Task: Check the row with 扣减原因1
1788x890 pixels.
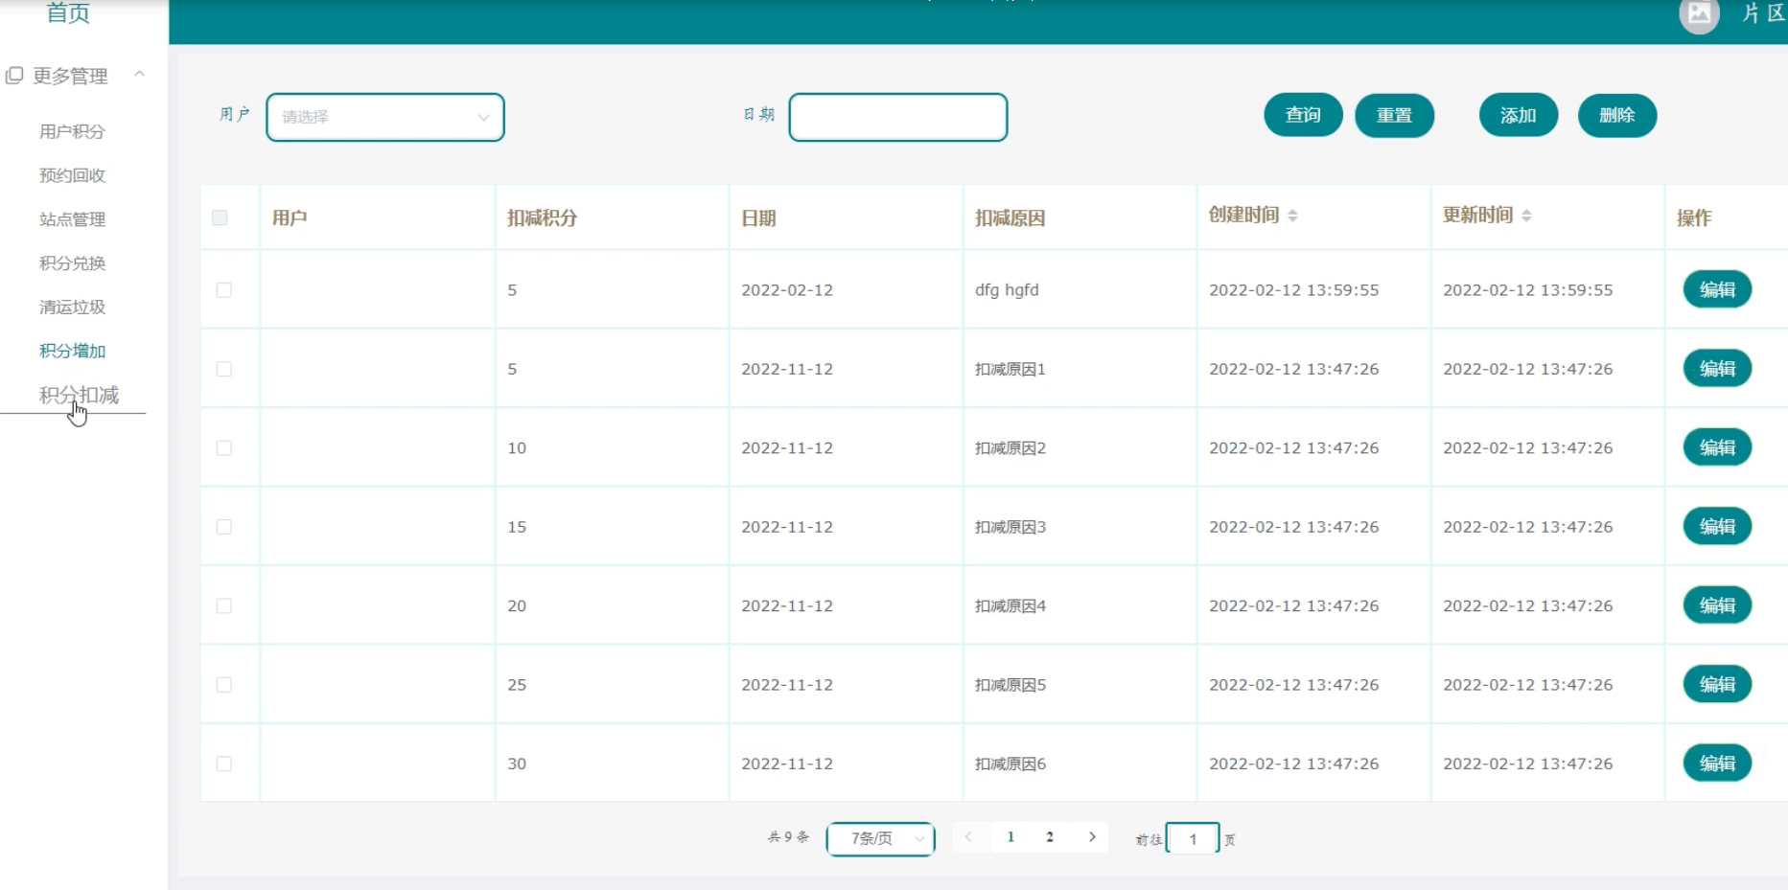Action: click(x=224, y=369)
